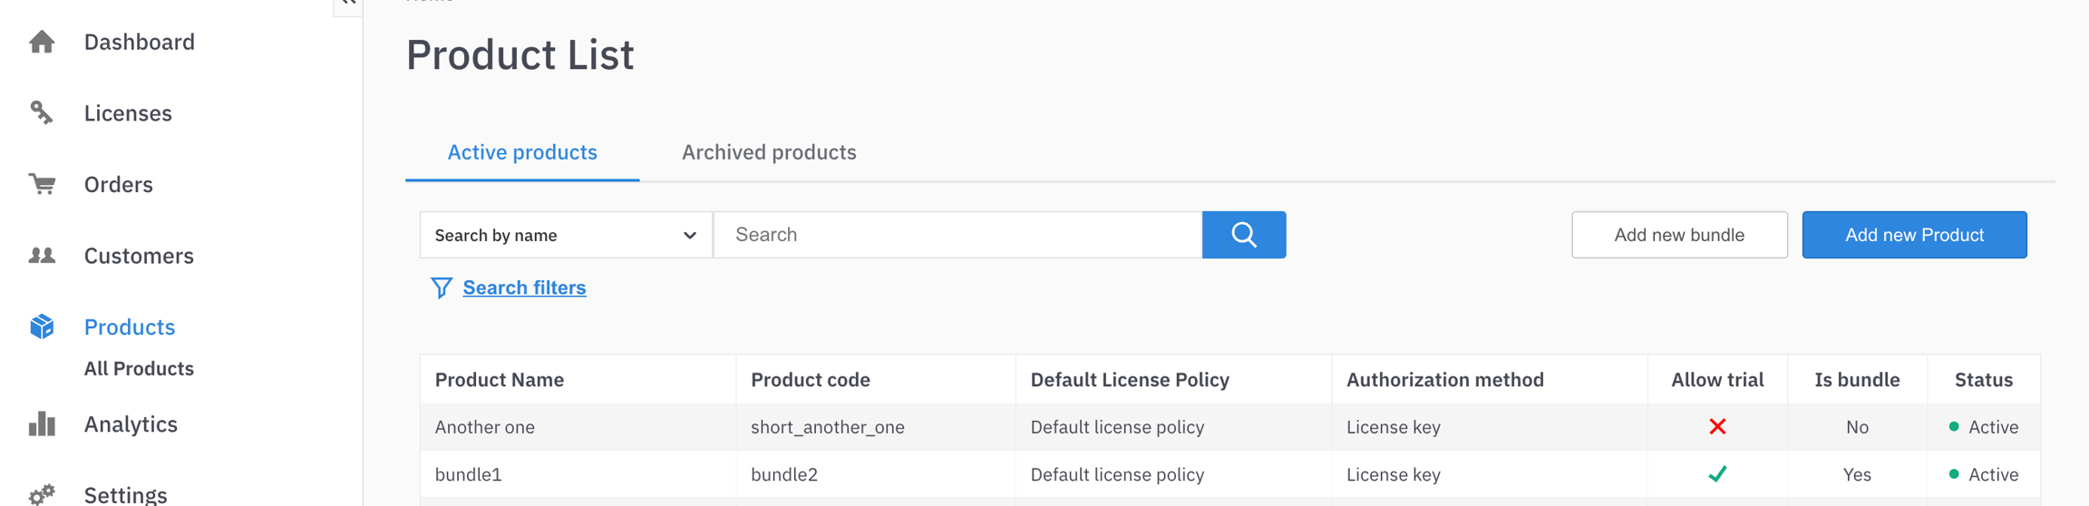This screenshot has height=506, width=2089.
Task: Select the Active products tab
Action: point(522,152)
